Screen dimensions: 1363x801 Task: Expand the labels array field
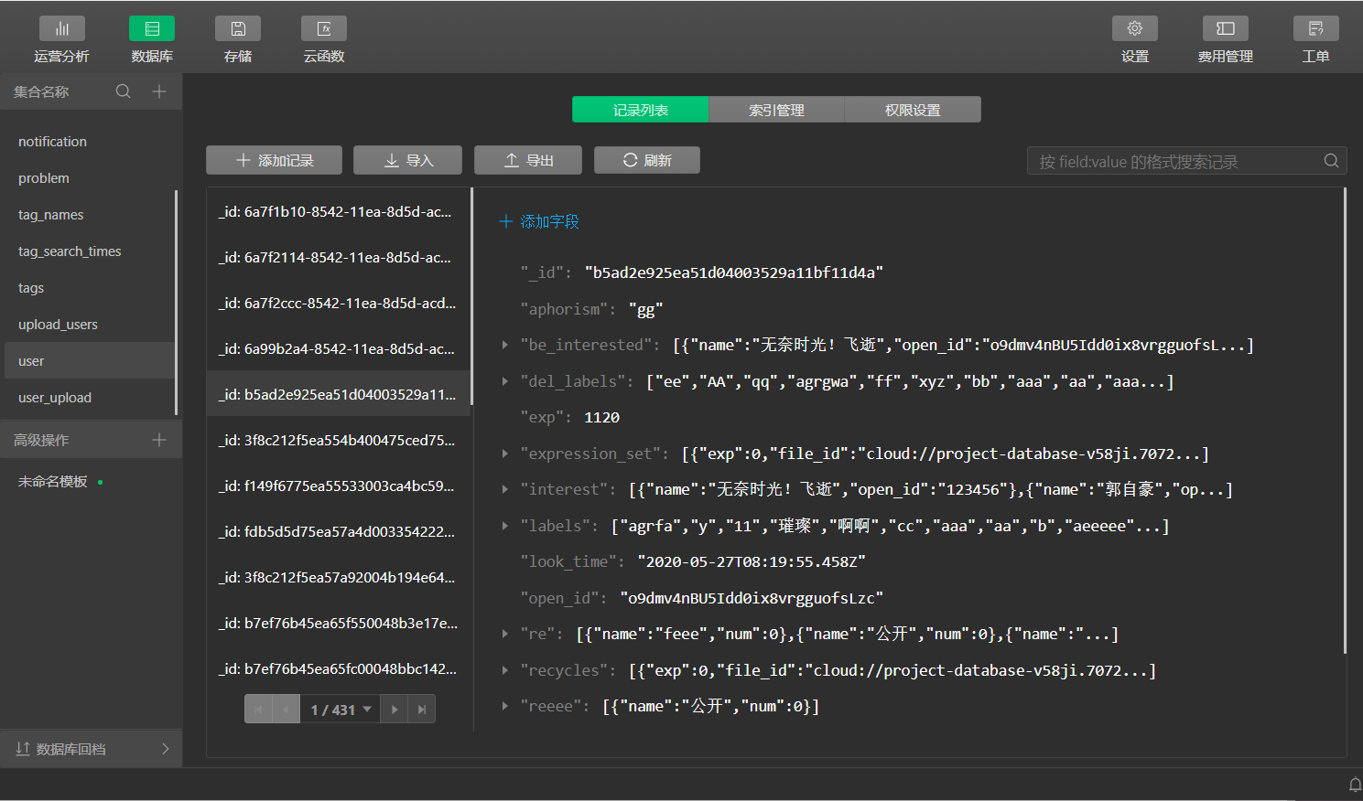504,526
